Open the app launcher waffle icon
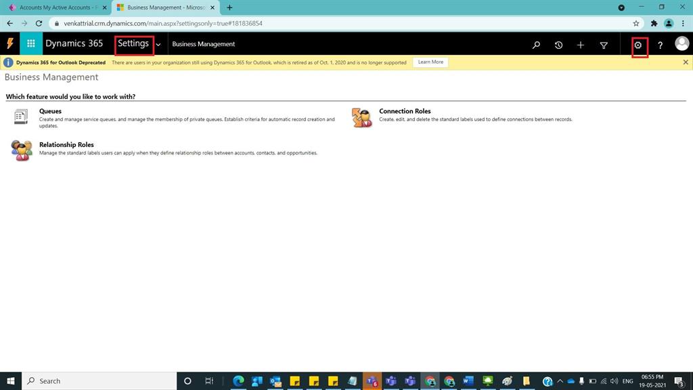Image resolution: width=693 pixels, height=390 pixels. click(x=30, y=44)
